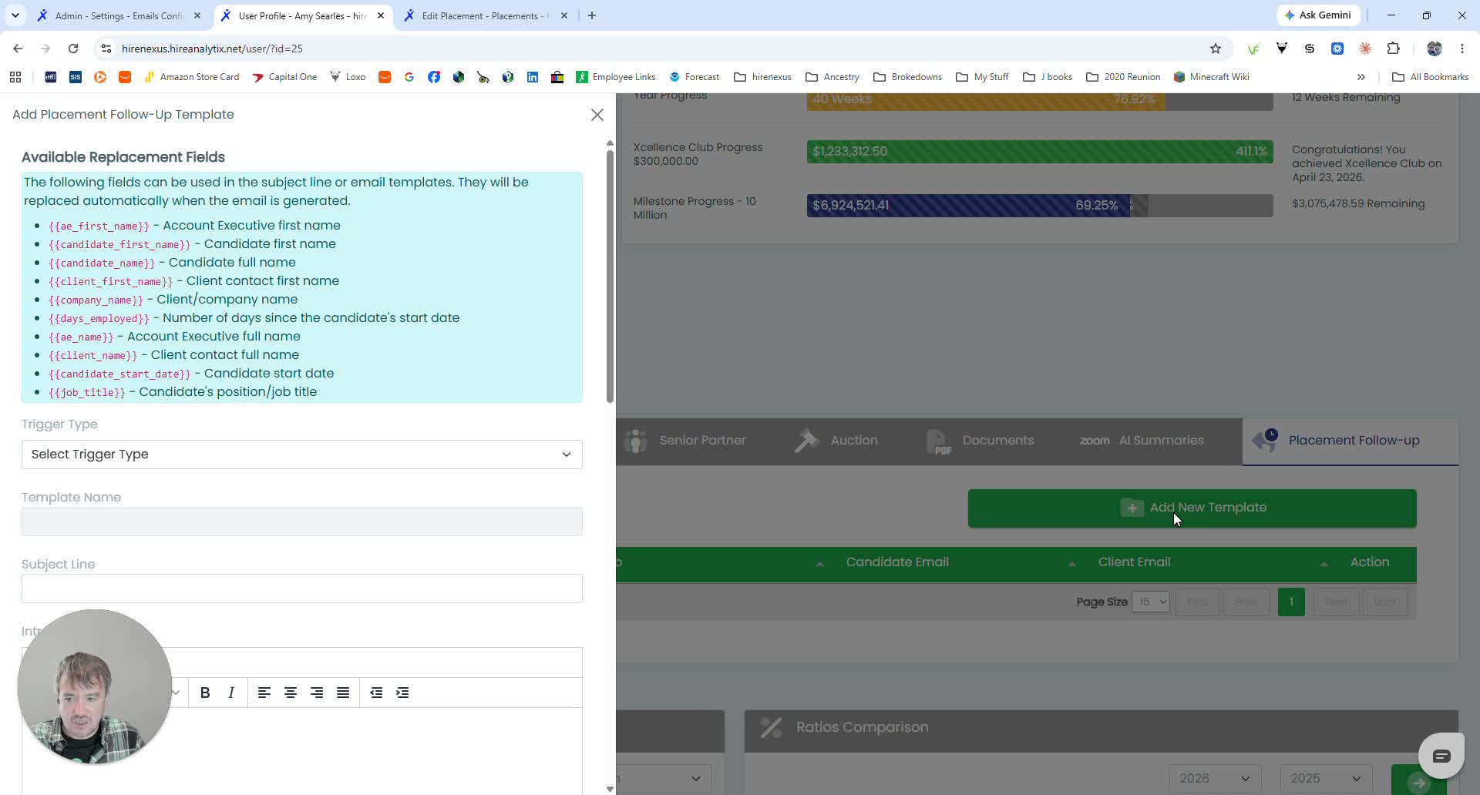Image resolution: width=1480 pixels, height=795 pixels.
Task: Select the Placement Follow-up tab
Action: click(x=1350, y=441)
